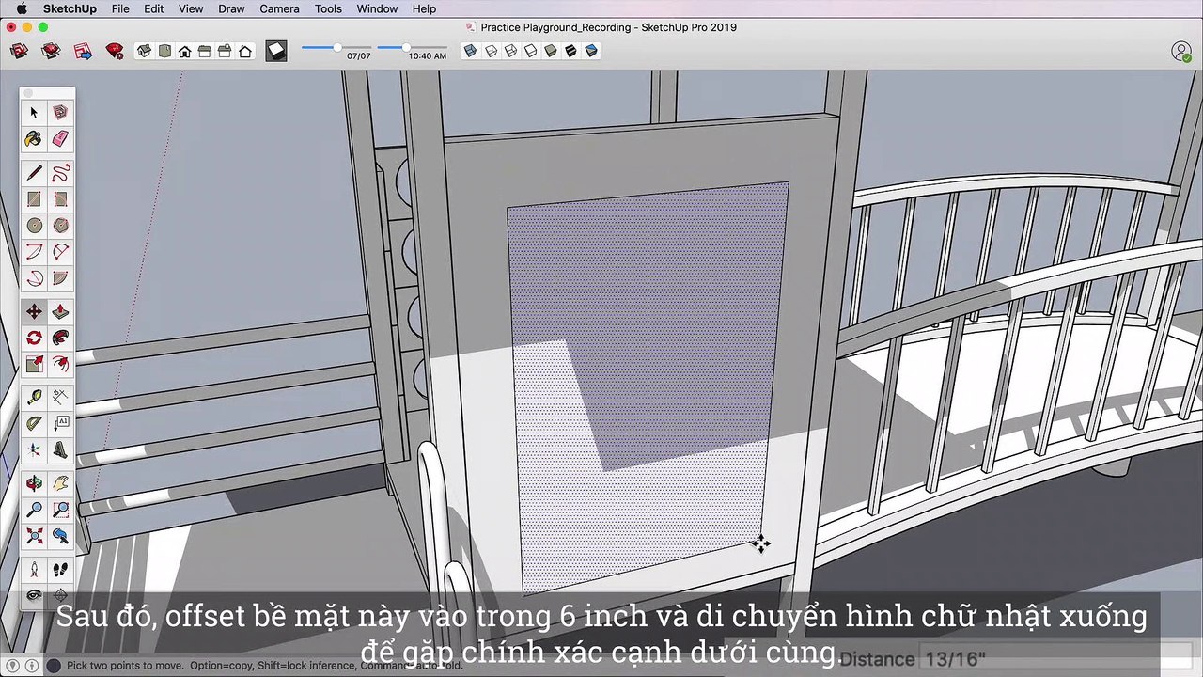Image resolution: width=1203 pixels, height=677 pixels.
Task: Toggle shadows display button
Action: [x=275, y=51]
